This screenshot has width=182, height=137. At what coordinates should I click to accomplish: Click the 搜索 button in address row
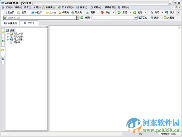tap(155, 18)
